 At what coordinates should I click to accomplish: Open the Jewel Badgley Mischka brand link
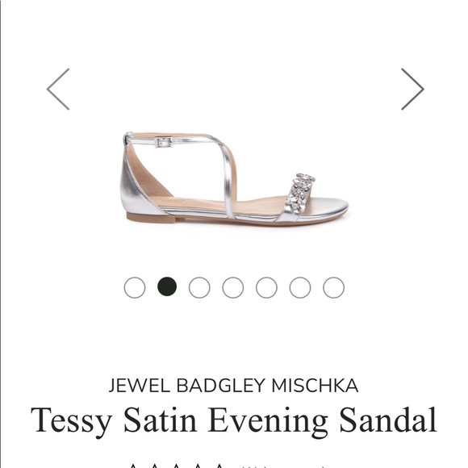[x=233, y=386]
